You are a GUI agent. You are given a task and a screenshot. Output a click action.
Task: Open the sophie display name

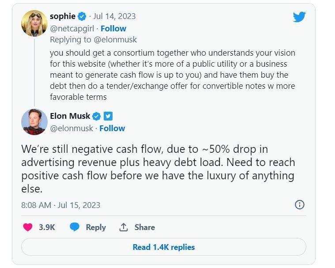pos(63,16)
